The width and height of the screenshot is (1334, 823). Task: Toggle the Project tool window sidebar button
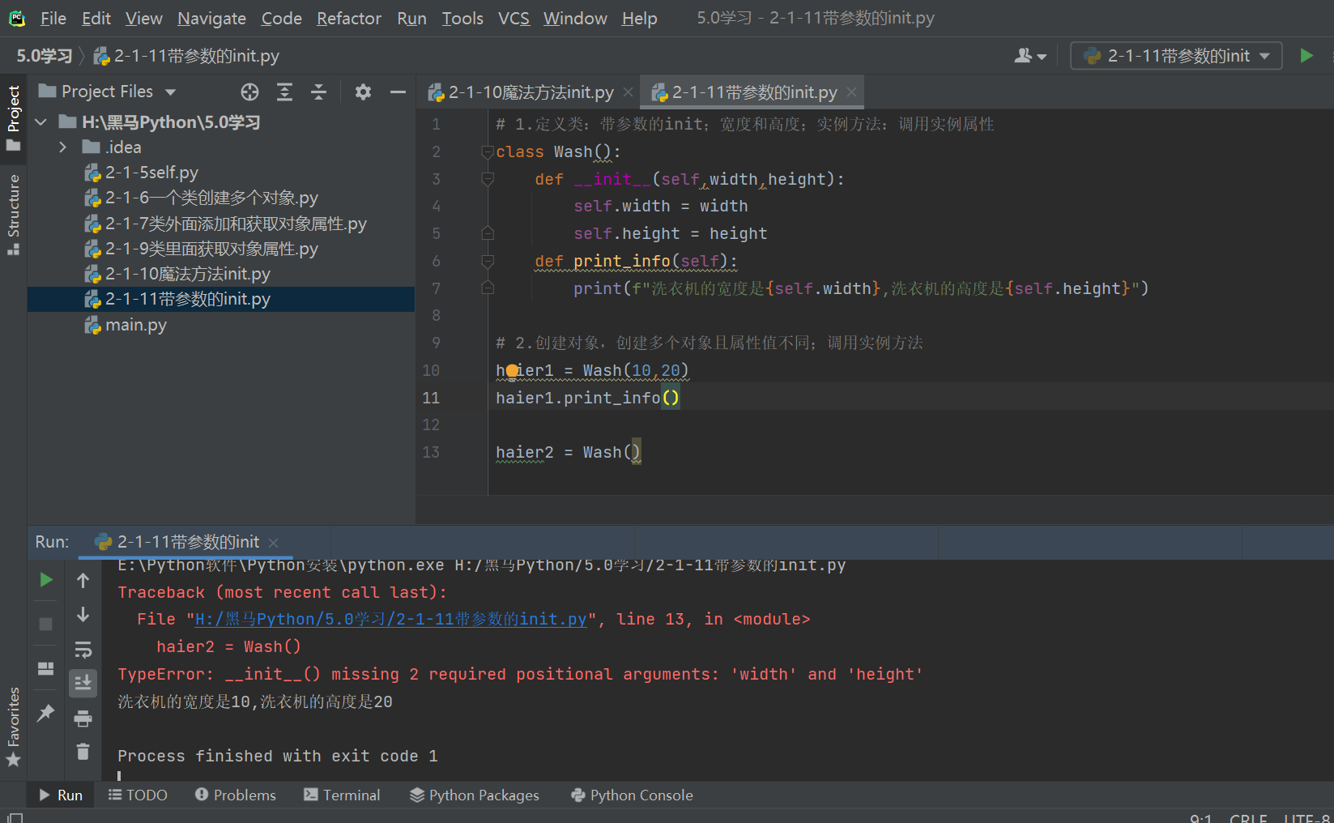(x=14, y=118)
